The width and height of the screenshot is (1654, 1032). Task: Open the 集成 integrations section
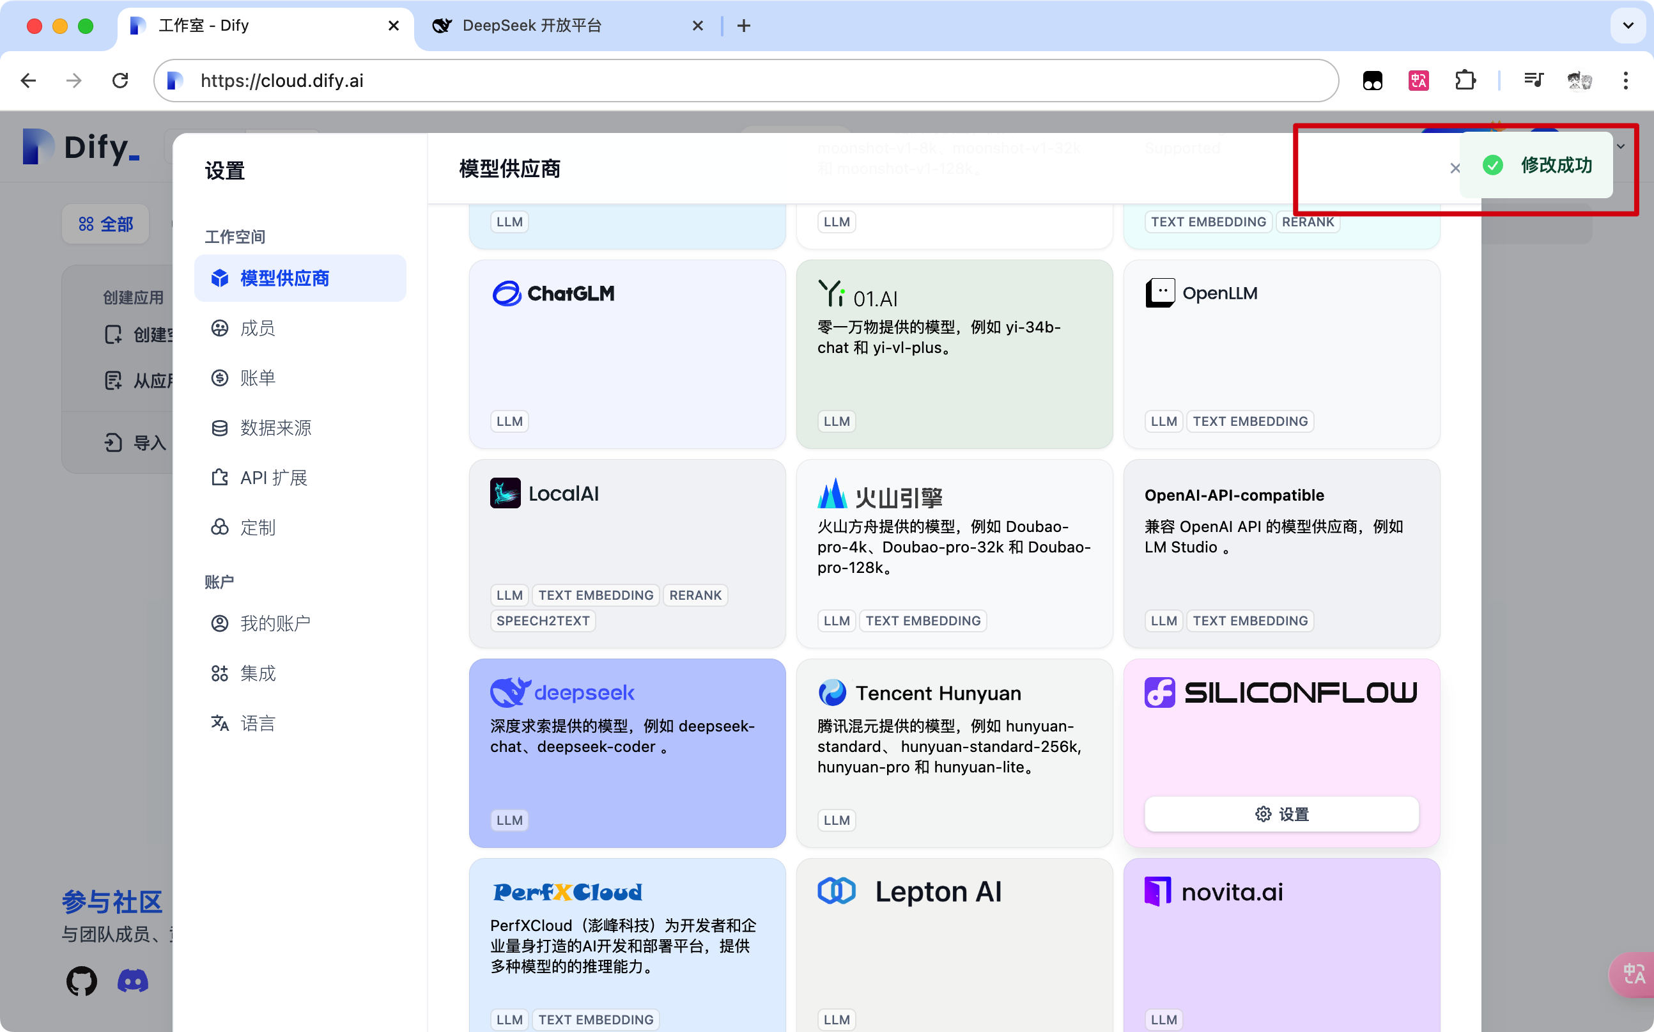(x=300, y=674)
